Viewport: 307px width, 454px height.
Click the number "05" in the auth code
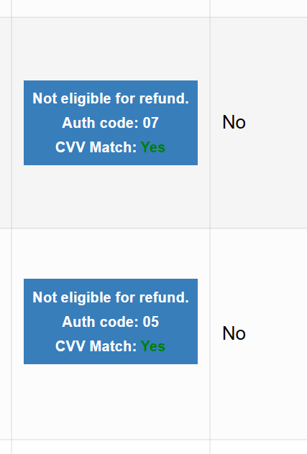coord(151,322)
